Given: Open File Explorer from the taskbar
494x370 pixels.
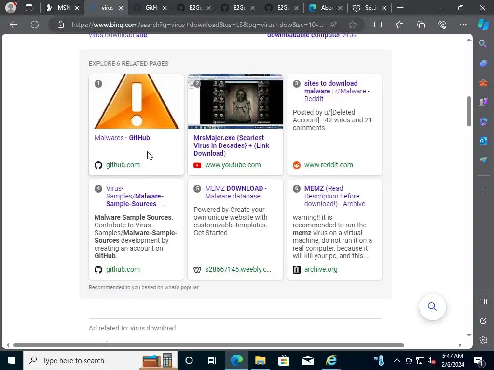Looking at the screenshot, I should (260, 360).
